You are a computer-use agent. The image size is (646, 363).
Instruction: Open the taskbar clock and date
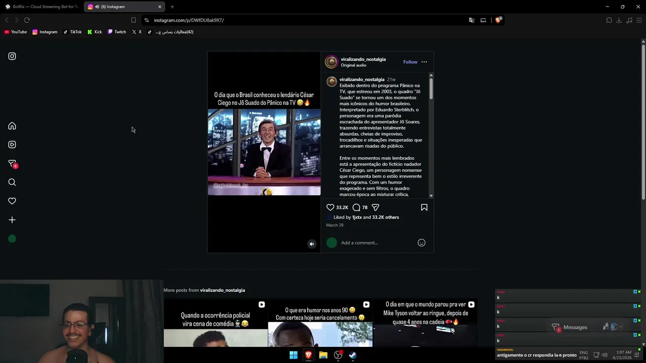(x=623, y=355)
